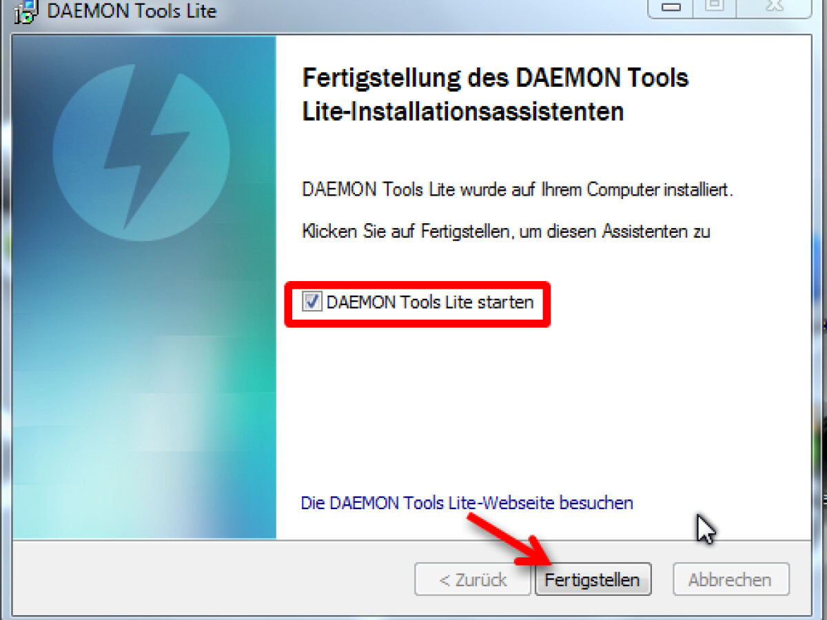Click the blue-green gradient banner panel
Image resolution: width=827 pixels, height=620 pixels.
(x=144, y=287)
